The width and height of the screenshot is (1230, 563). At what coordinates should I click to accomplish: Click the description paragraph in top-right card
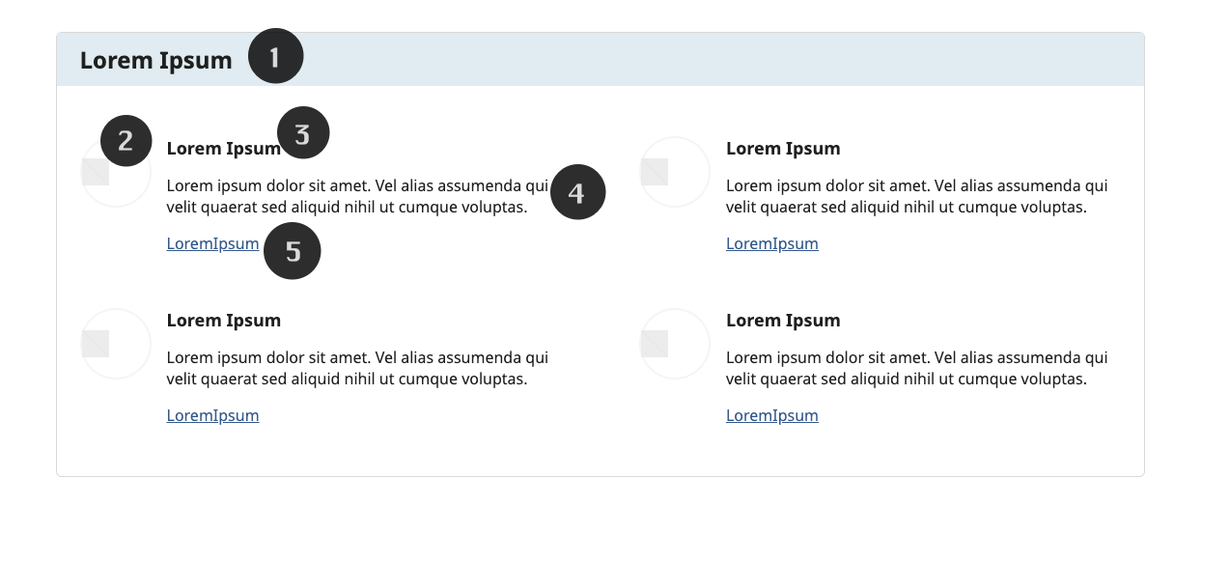[917, 196]
